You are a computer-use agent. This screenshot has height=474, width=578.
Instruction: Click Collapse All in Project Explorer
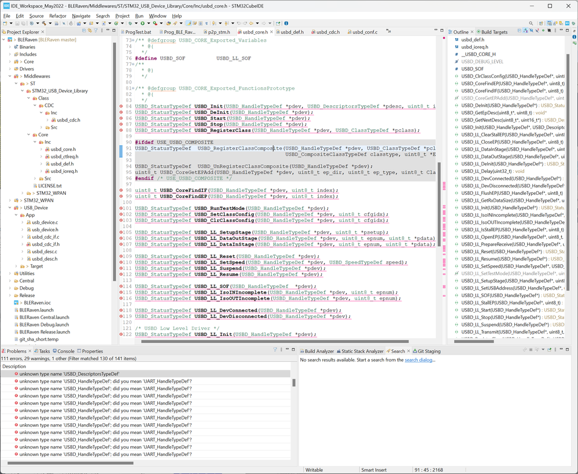click(84, 31)
